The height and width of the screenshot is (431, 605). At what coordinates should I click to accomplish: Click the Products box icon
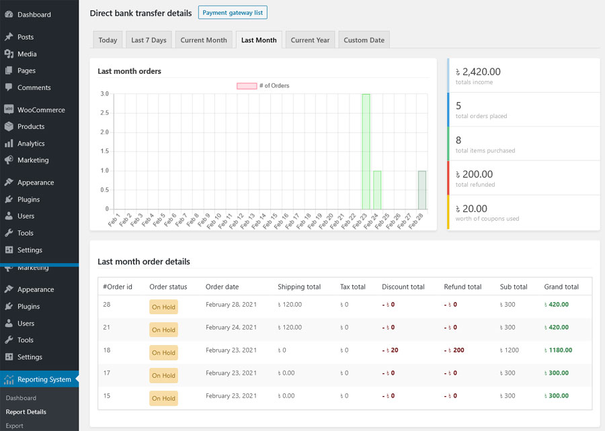pyautogui.click(x=9, y=126)
